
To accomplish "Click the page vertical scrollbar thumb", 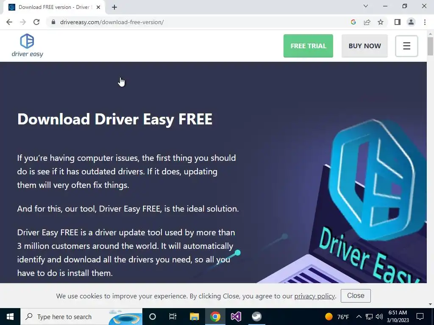I will (x=430, y=46).
